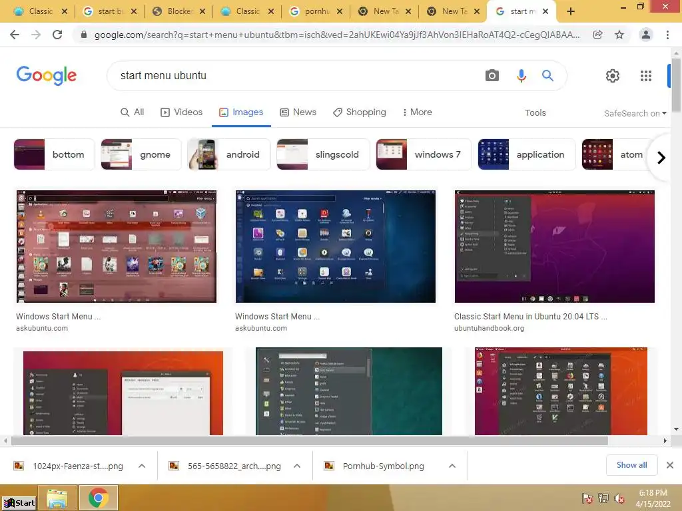Filter images by 'gnome' chip
The height and width of the screenshot is (511, 682).
141,154
